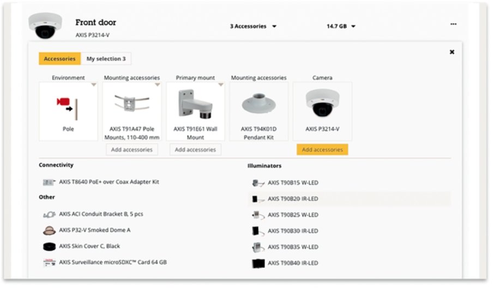Switch to the Accessories tab

pyautogui.click(x=59, y=58)
